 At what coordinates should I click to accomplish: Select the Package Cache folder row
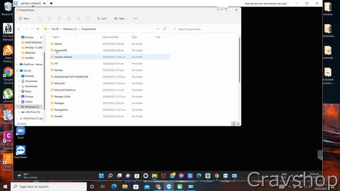click(x=110, y=97)
